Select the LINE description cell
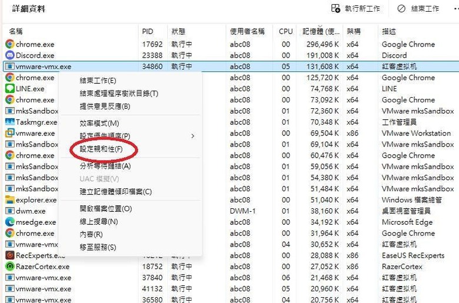Viewport: 459px width, 303px height. 390,89
